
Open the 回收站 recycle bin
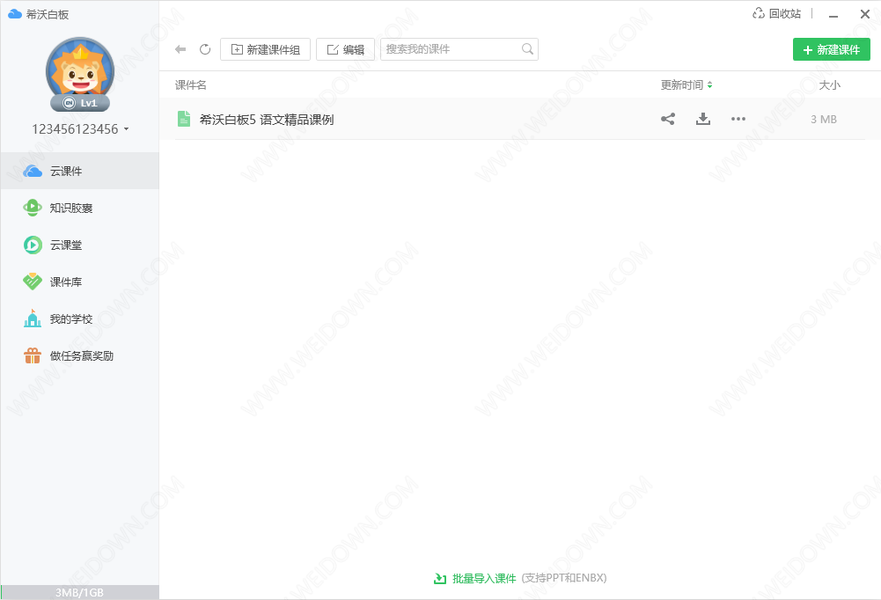(776, 13)
